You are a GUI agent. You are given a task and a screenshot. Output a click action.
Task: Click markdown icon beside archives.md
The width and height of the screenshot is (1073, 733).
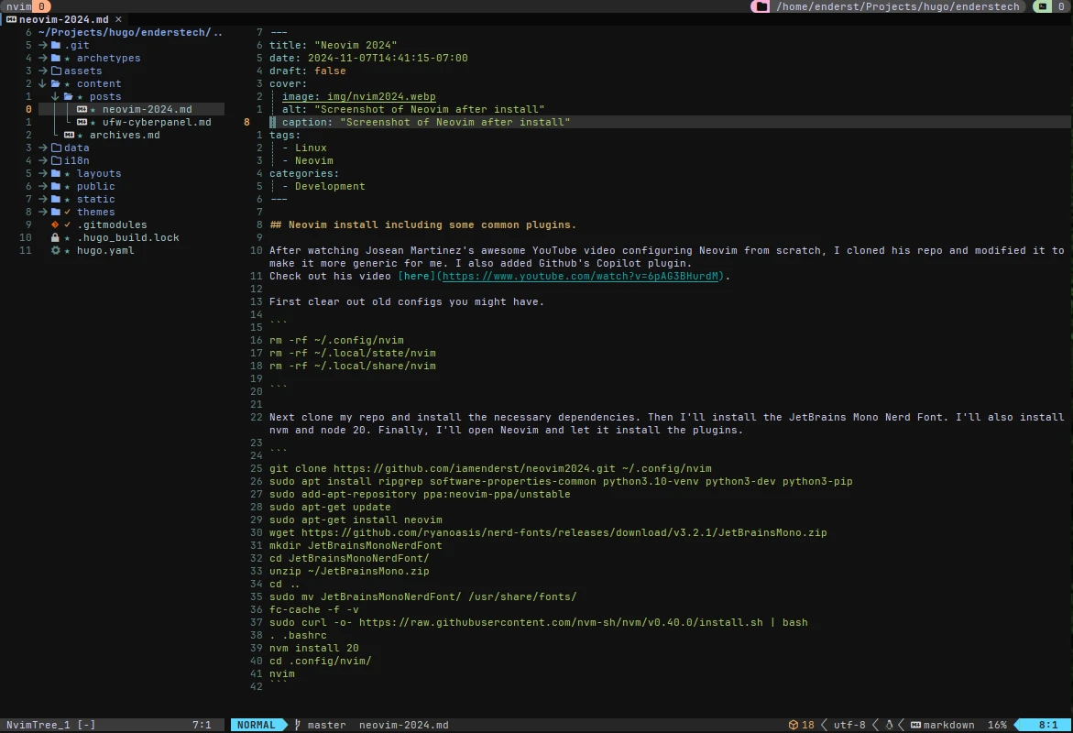[x=69, y=135]
